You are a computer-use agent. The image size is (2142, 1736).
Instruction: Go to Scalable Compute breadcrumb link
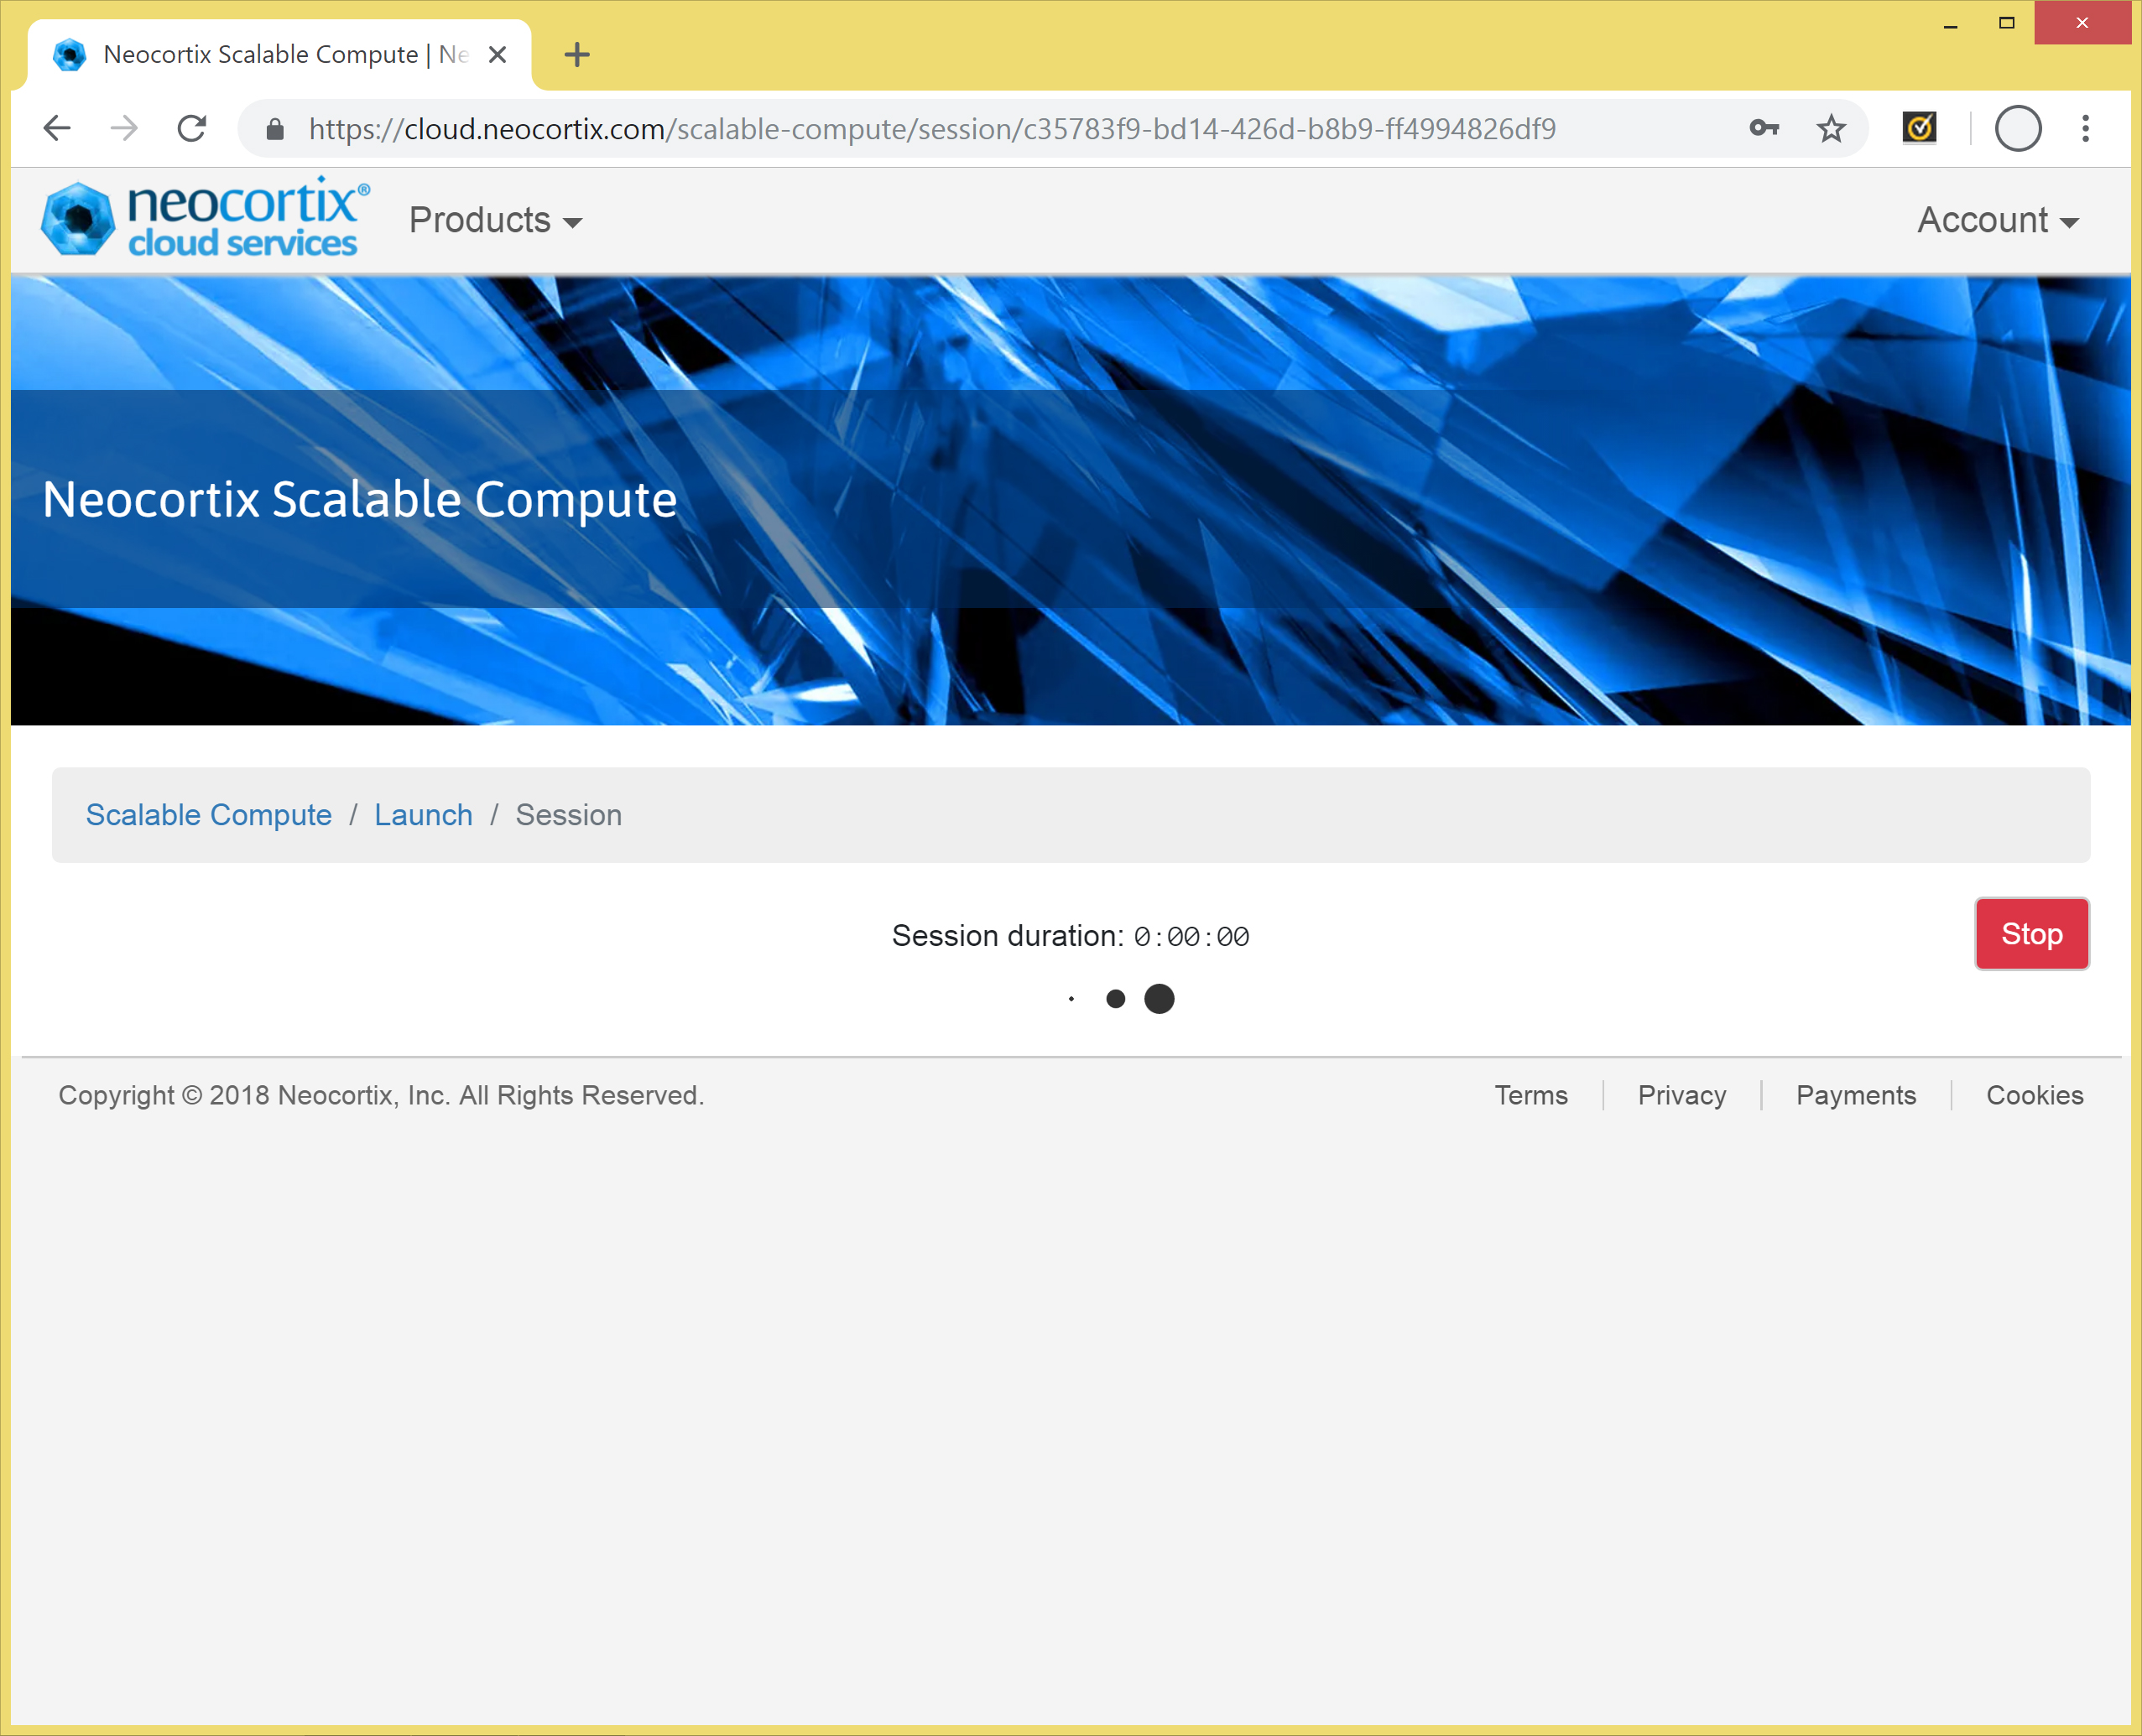pyautogui.click(x=208, y=815)
